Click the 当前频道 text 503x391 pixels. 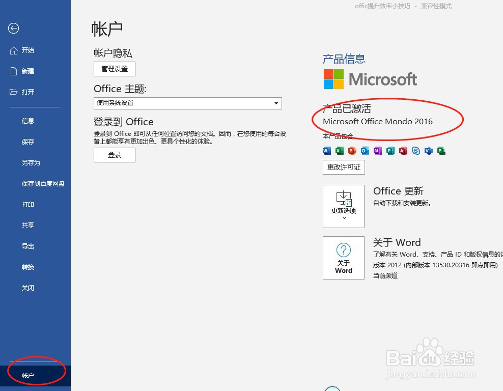click(385, 275)
